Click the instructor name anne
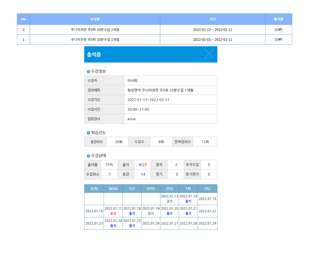 click(x=132, y=119)
